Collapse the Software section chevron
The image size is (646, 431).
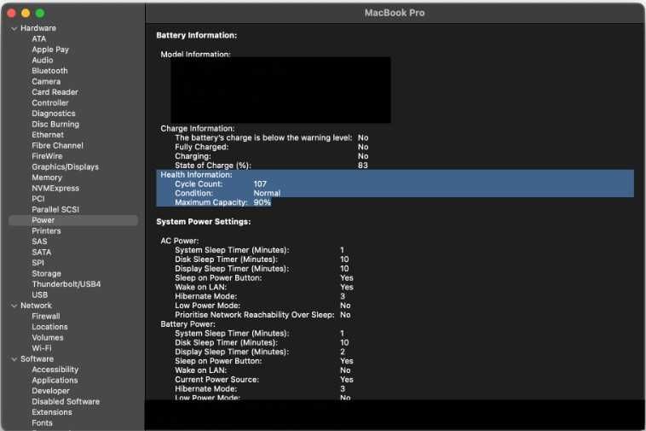pos(14,359)
